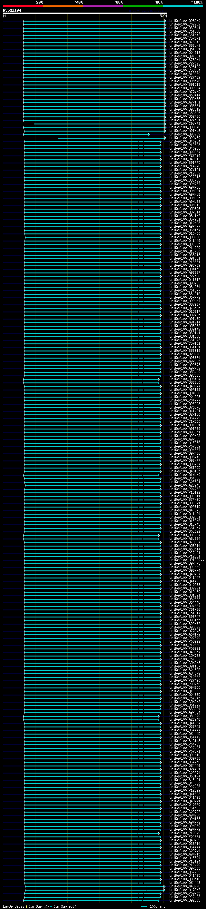Image resolution: width=206 pixels, height=909 pixels.
Task: Click the cyan ~100% identity legend bar
Action: (183, 6)
